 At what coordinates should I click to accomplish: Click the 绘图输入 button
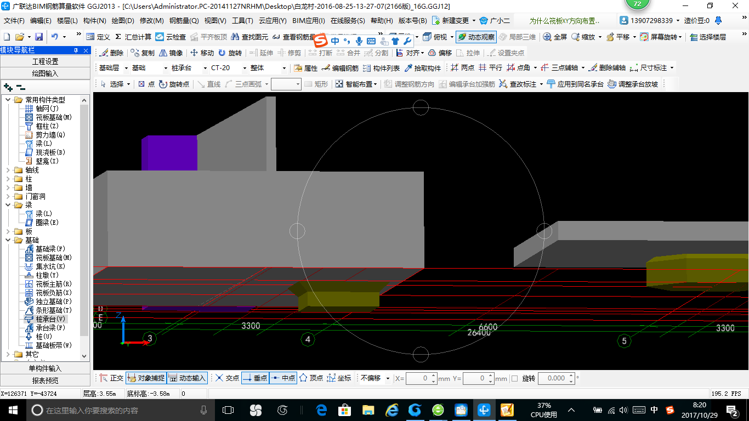coord(46,73)
